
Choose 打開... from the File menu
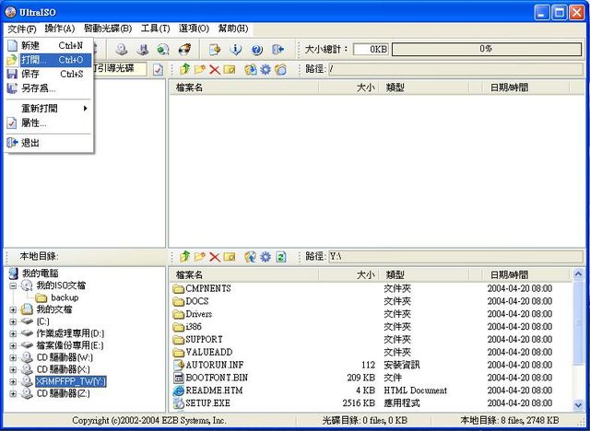click(x=49, y=60)
